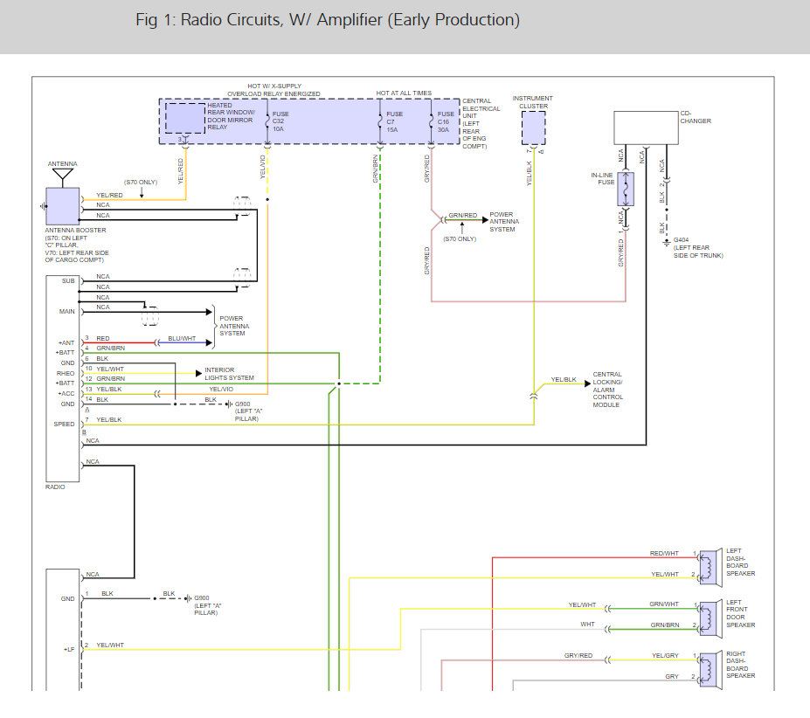Click 'GRN/RED' wire label

click(x=463, y=216)
